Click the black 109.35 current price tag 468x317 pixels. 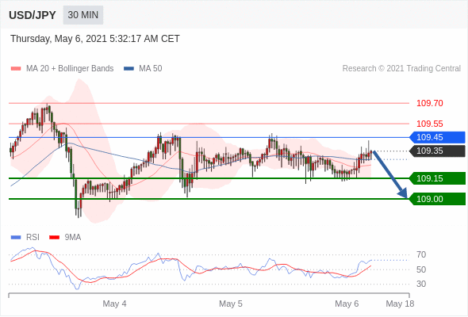tap(437, 151)
